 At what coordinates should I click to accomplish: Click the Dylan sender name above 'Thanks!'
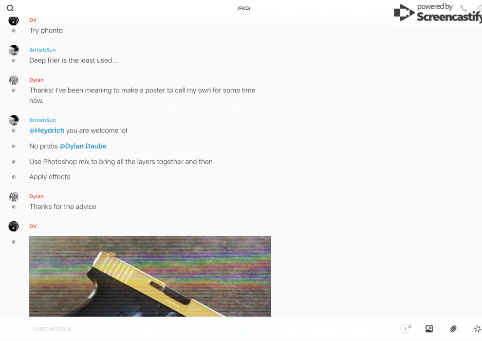[x=37, y=80]
